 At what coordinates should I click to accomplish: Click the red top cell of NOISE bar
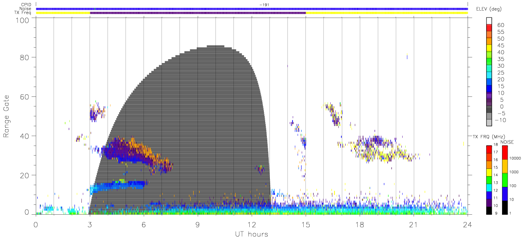tap(504, 152)
